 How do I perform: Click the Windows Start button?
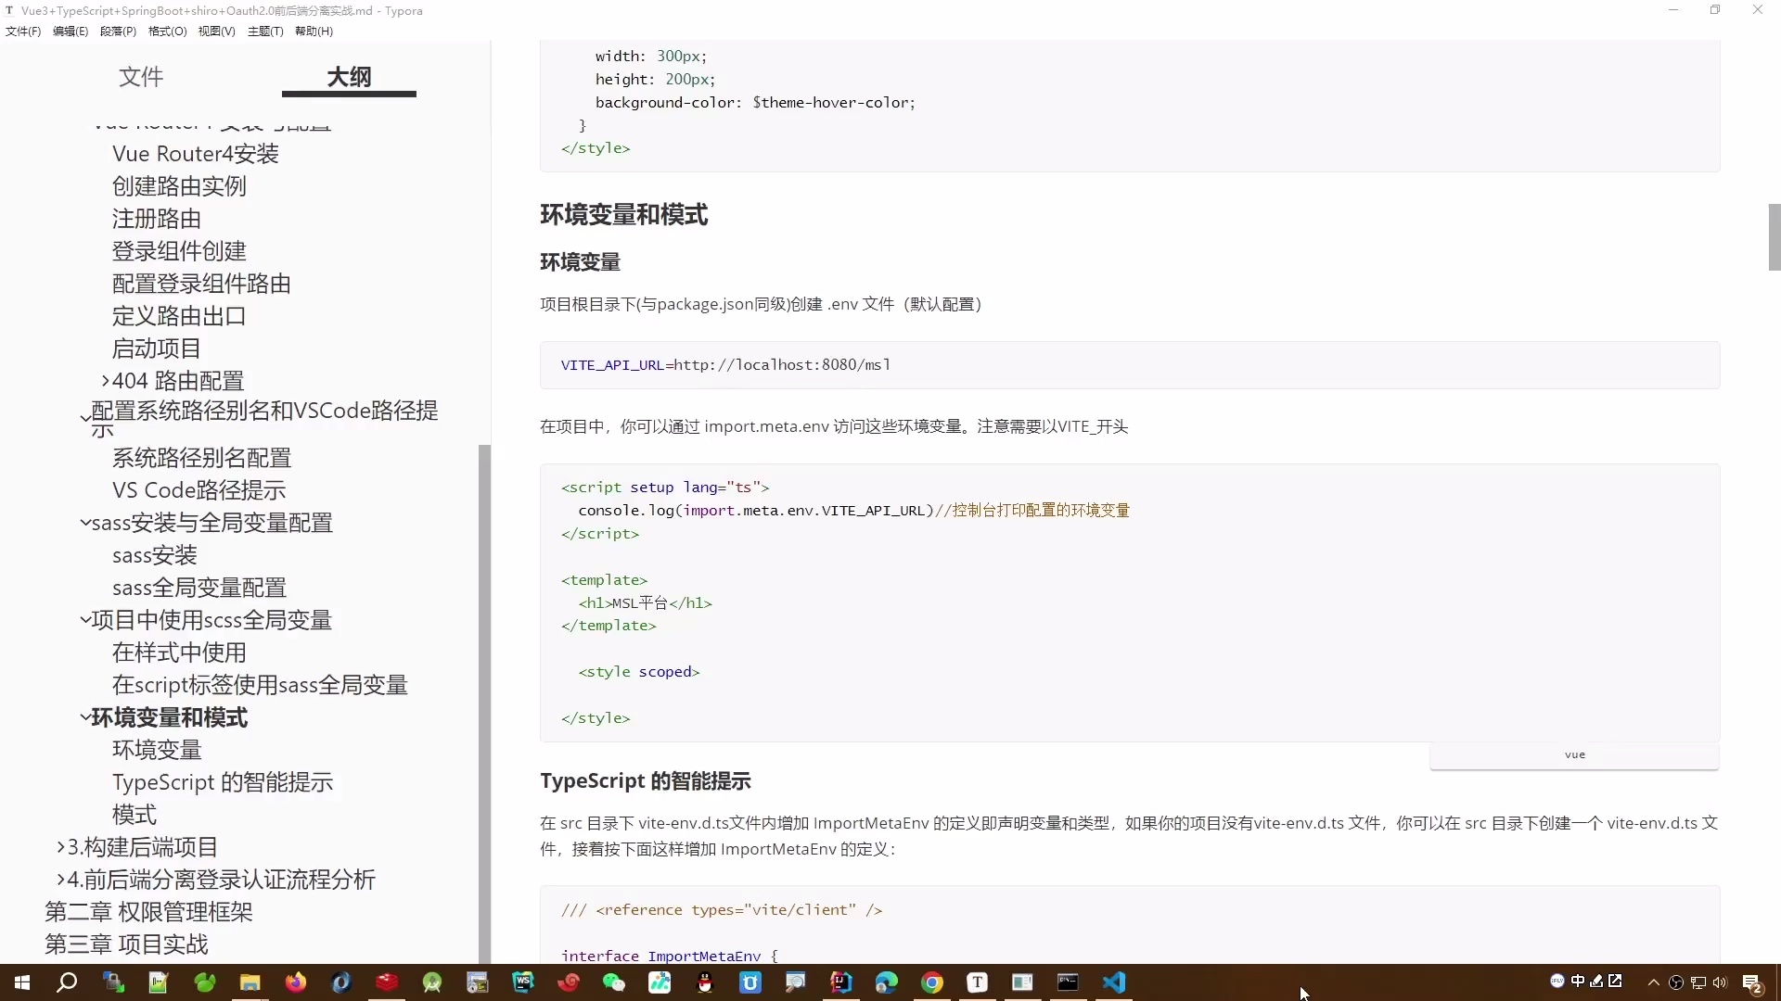[x=22, y=982]
